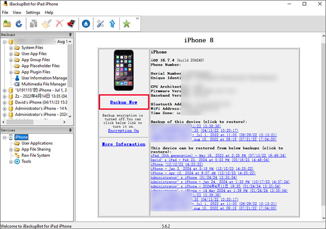Collapse the iPhone device node
The image size is (326, 229).
point(4,138)
